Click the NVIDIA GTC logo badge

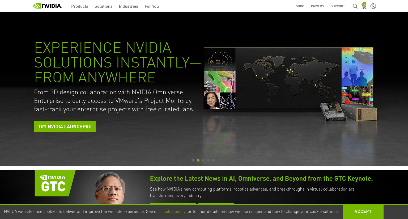pyautogui.click(x=55, y=183)
